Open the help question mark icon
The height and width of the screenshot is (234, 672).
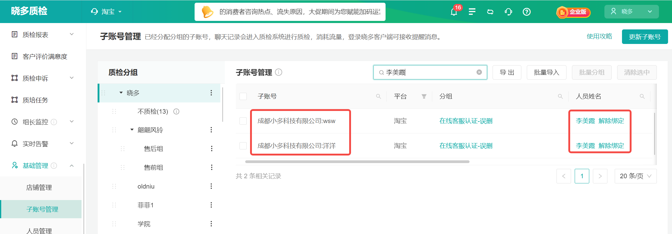point(527,12)
